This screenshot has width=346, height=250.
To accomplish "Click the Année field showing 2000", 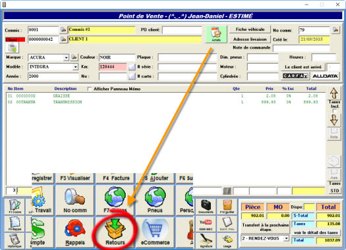I will click(x=53, y=76).
